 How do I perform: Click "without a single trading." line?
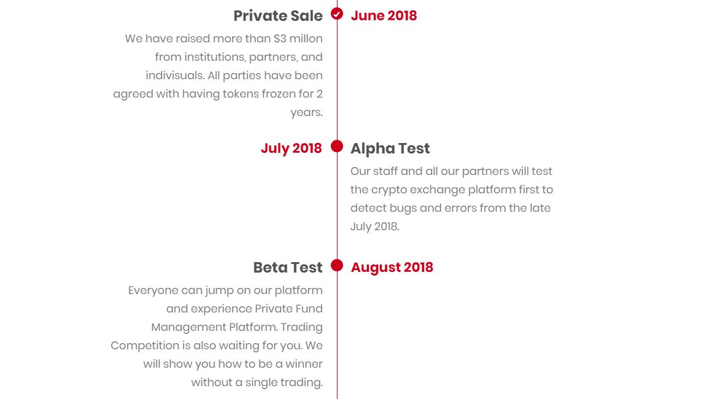pos(257,382)
